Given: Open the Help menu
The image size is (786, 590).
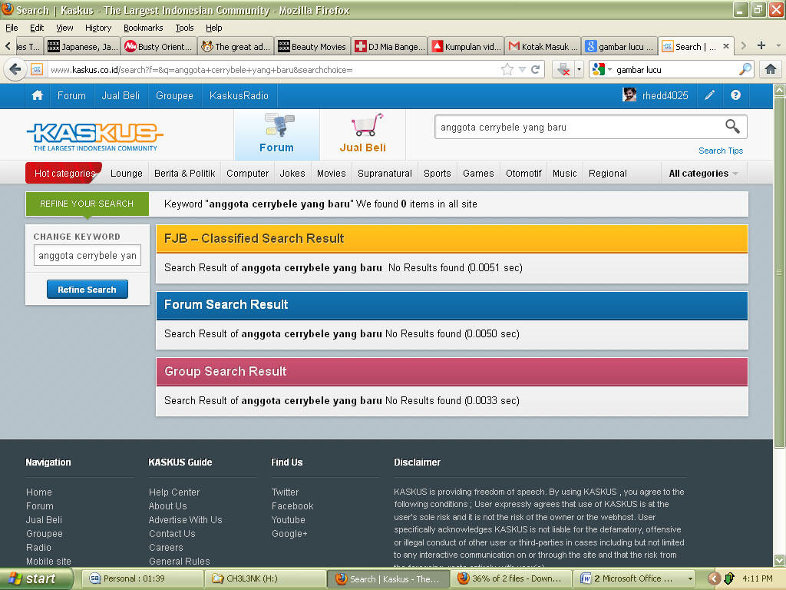Looking at the screenshot, I should click(214, 28).
